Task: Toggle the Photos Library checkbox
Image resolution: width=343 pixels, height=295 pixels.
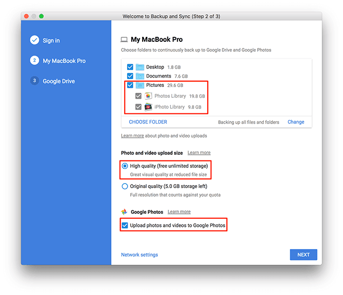Action: tap(138, 96)
